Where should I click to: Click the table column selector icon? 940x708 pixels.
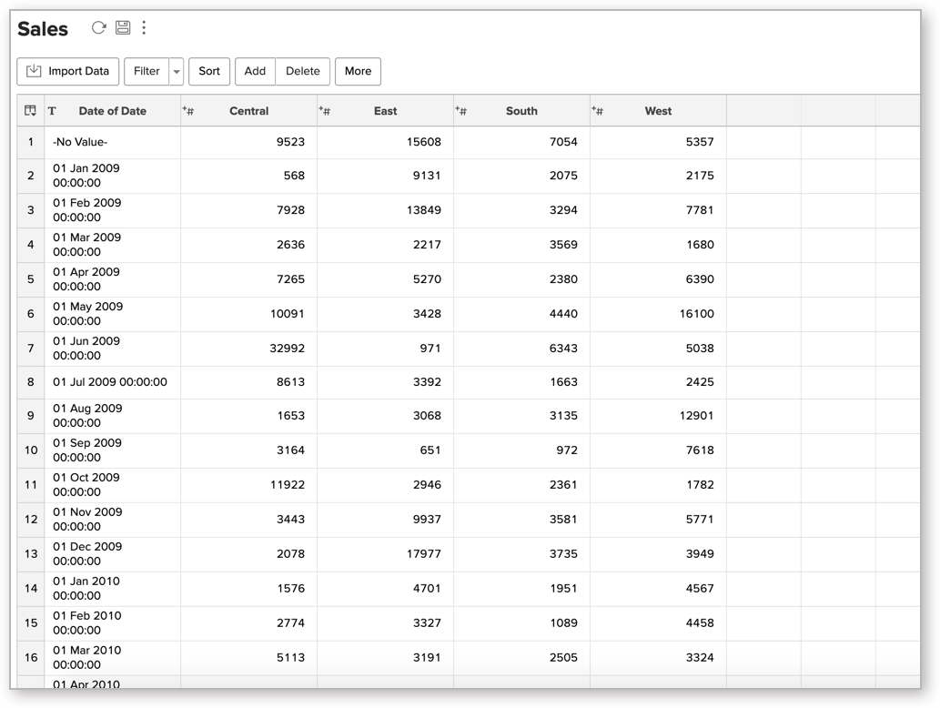pos(30,111)
